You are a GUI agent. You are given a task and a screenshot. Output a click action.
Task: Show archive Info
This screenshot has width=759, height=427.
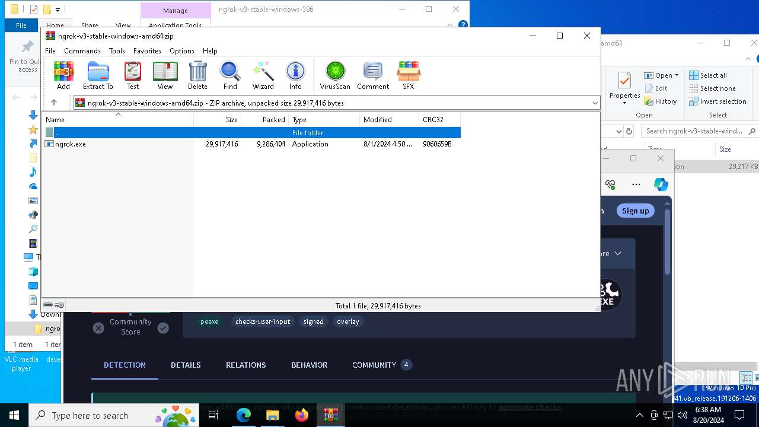(x=295, y=75)
